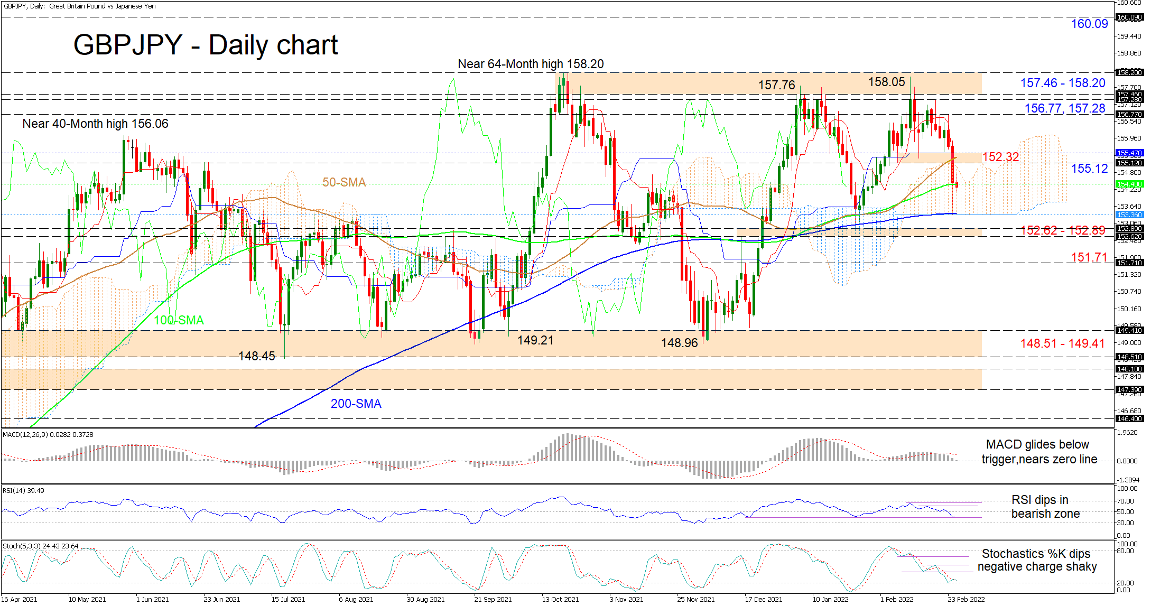Click the green 154.400 price axis tag
Screen dimensions: 1151x606
coord(1129,184)
